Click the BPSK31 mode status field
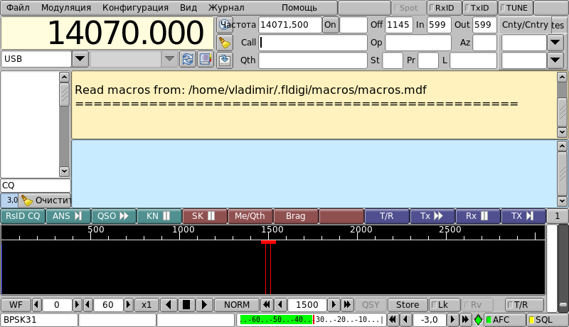Image resolution: width=569 pixels, height=327 pixels. (39, 320)
